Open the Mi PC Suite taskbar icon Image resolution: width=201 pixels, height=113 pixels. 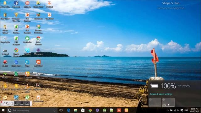[119, 110]
